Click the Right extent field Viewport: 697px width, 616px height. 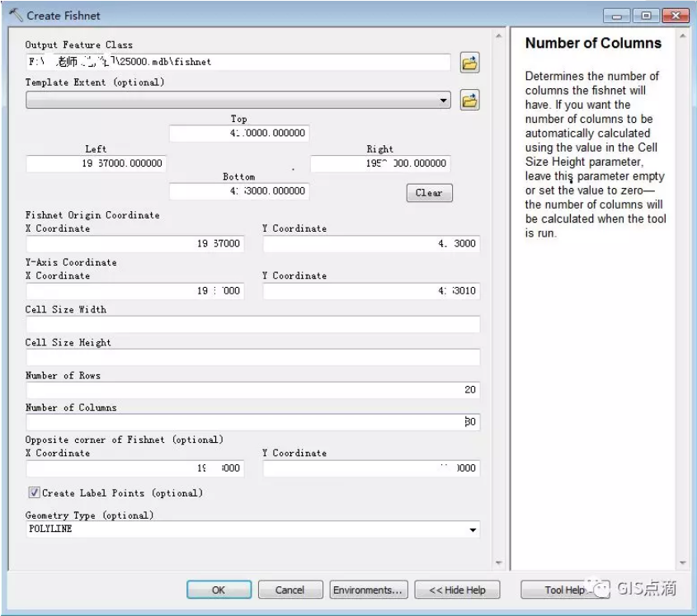coord(380,163)
